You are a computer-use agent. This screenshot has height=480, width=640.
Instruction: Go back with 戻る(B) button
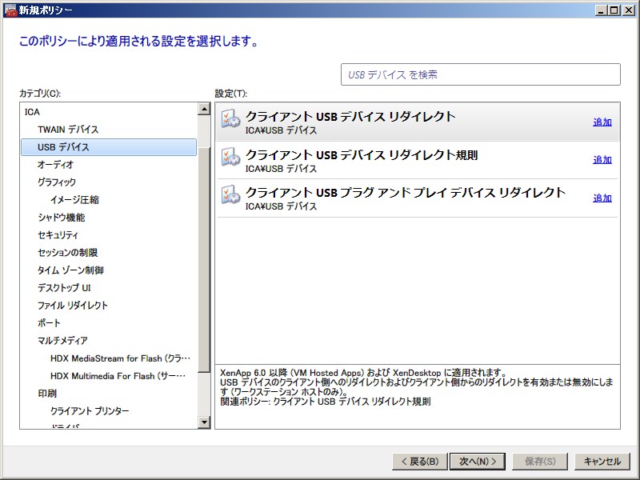pos(418,462)
